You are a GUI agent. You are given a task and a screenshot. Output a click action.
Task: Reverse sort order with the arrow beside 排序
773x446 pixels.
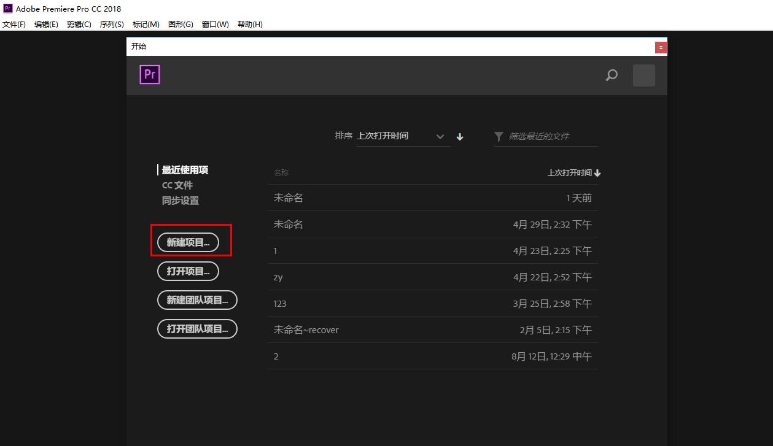click(460, 137)
